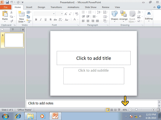Toggle Center text alignment

[x=88, y=21]
